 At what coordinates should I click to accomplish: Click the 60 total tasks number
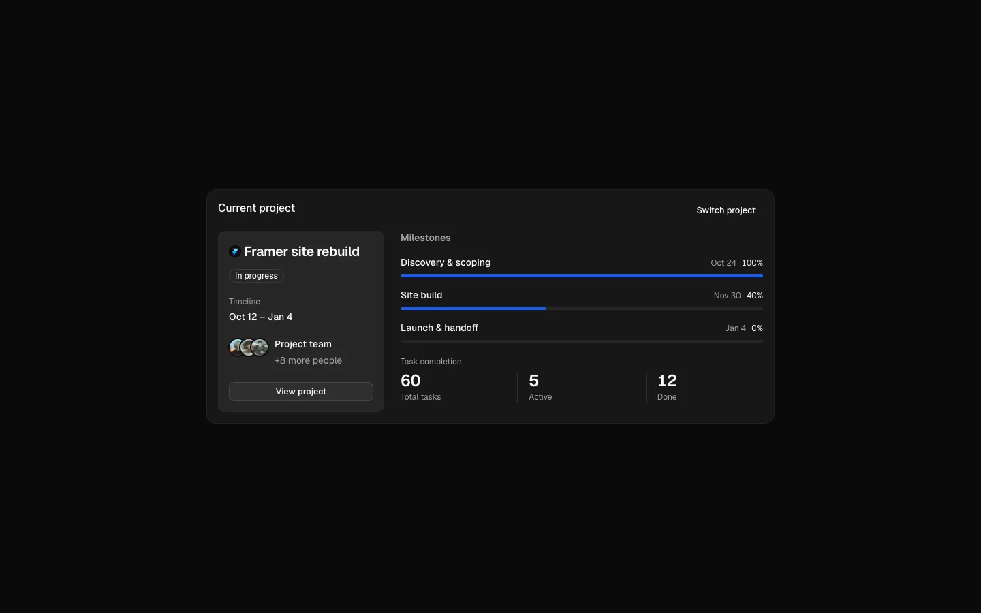(411, 381)
